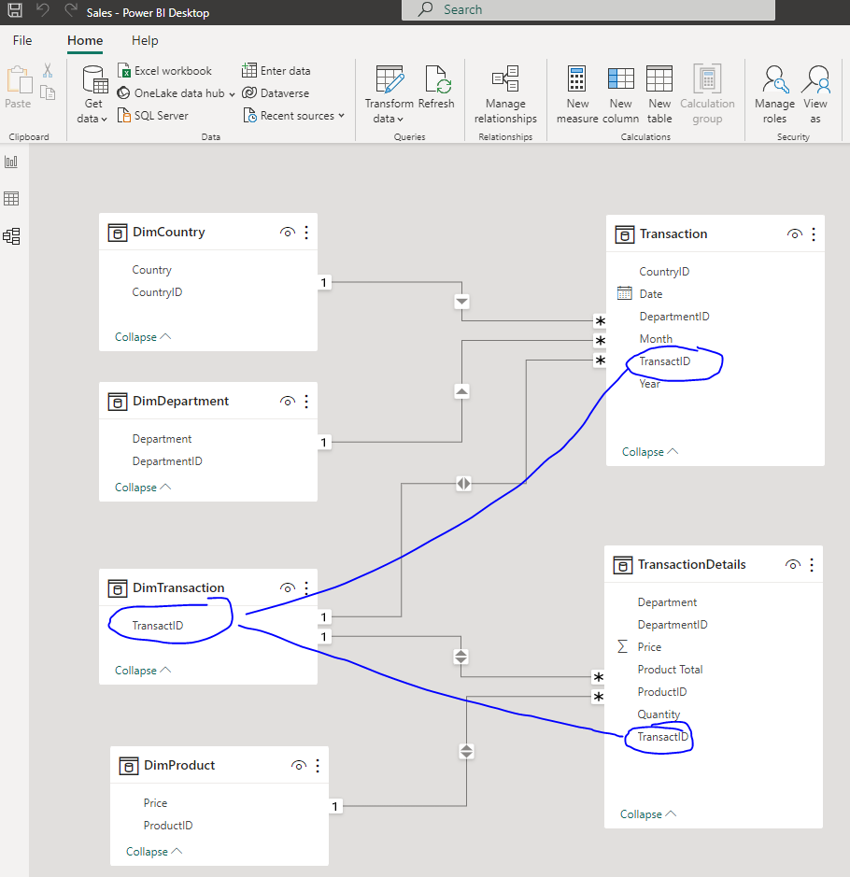850x877 pixels.
Task: Open the Help ribbon tab
Action: pos(145,40)
